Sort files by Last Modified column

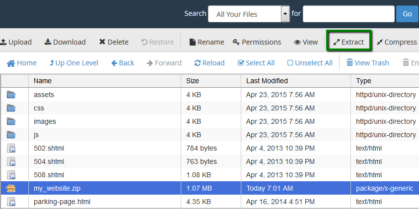(267, 81)
